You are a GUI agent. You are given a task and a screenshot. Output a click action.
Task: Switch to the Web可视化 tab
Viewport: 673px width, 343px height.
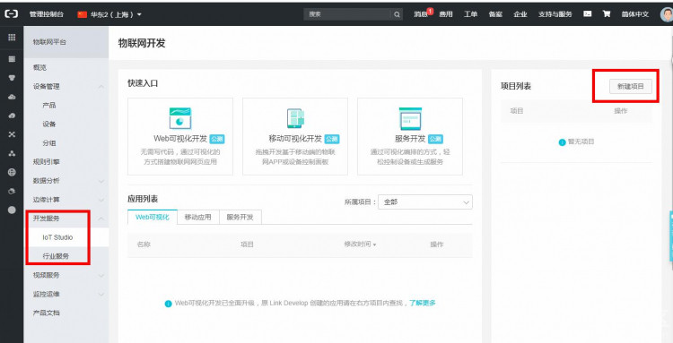click(153, 217)
